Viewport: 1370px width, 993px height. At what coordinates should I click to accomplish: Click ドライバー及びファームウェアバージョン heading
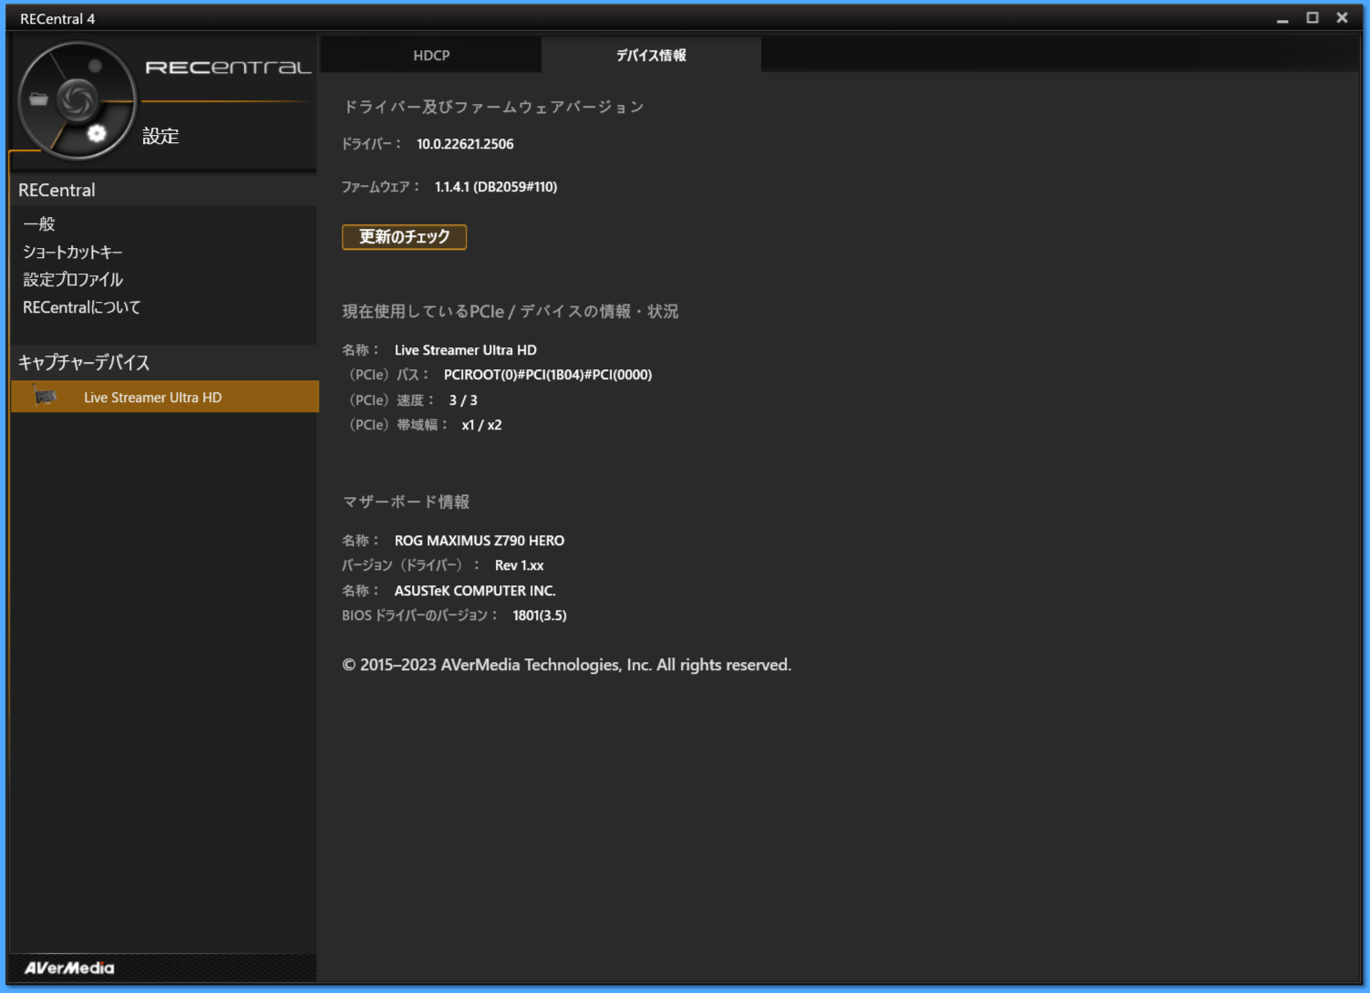pyautogui.click(x=494, y=107)
